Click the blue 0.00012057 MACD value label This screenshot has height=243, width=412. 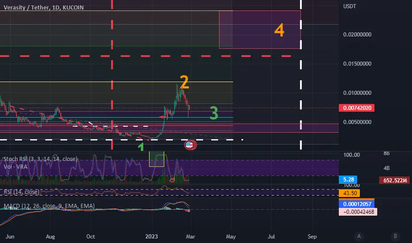tap(357, 204)
